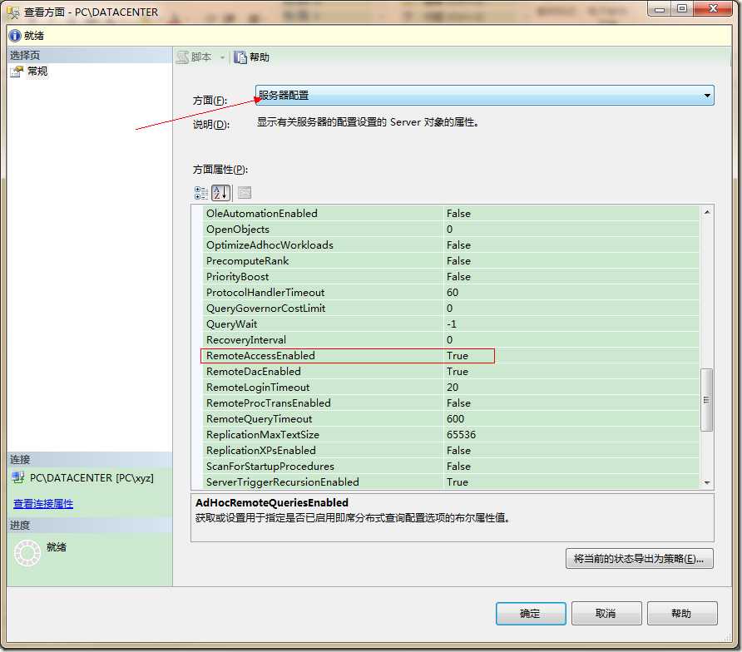Select the RemoteDacEnabled property row
Screen dimensions: 742x652
click(x=451, y=372)
